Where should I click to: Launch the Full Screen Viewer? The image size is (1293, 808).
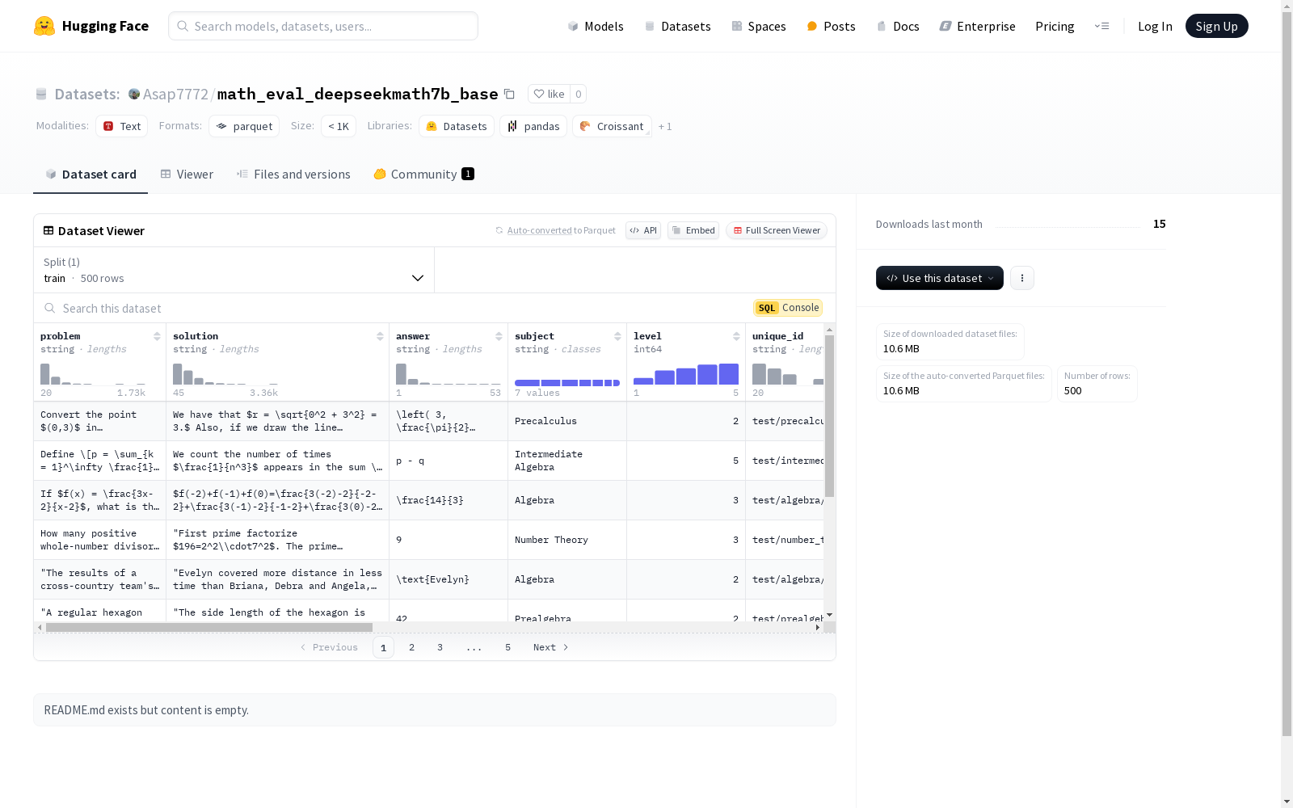click(x=777, y=230)
